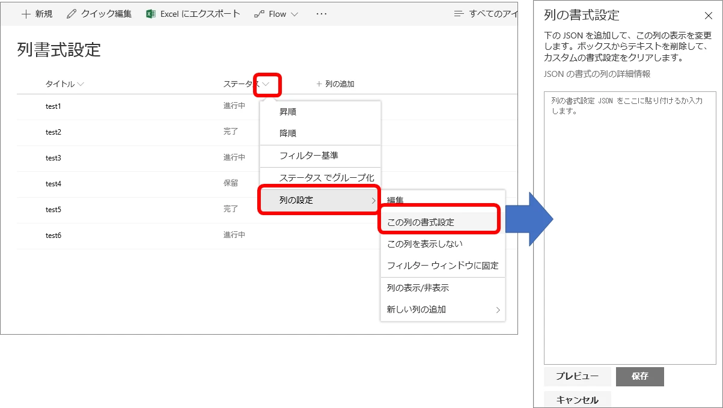Image resolution: width=723 pixels, height=408 pixels.
Task: Choose この列の書式設定 in the submenu
Action: (x=443, y=222)
